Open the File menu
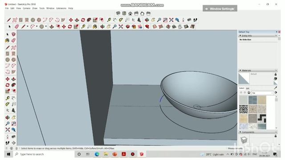285x160 pixels. (x=7, y=8)
